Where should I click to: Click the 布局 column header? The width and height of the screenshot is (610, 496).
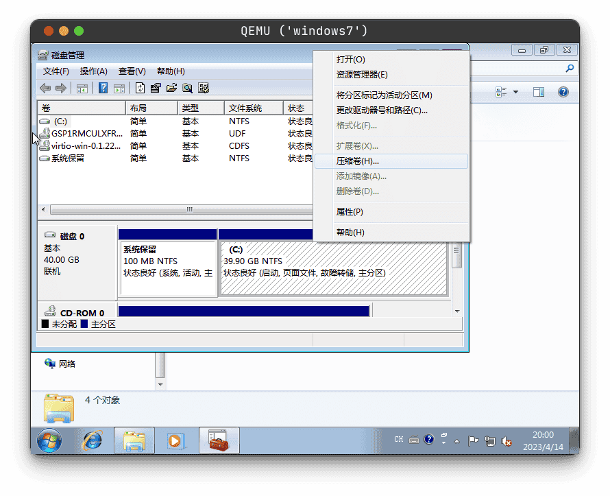[151, 108]
